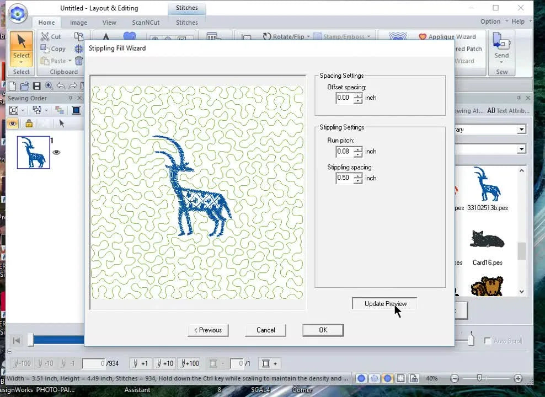Image resolution: width=545 pixels, height=397 pixels.
Task: Switch to the Stitches ribbon tab
Action: pyautogui.click(x=186, y=23)
